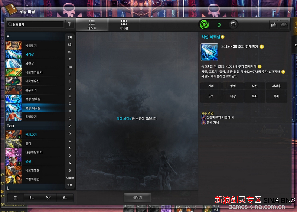
Task: Select the 뇌격살 skill icon
Action: click(x=13, y=54)
